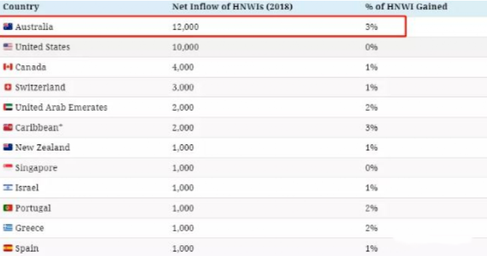Click % of HNWI Gained header

[x=406, y=7]
